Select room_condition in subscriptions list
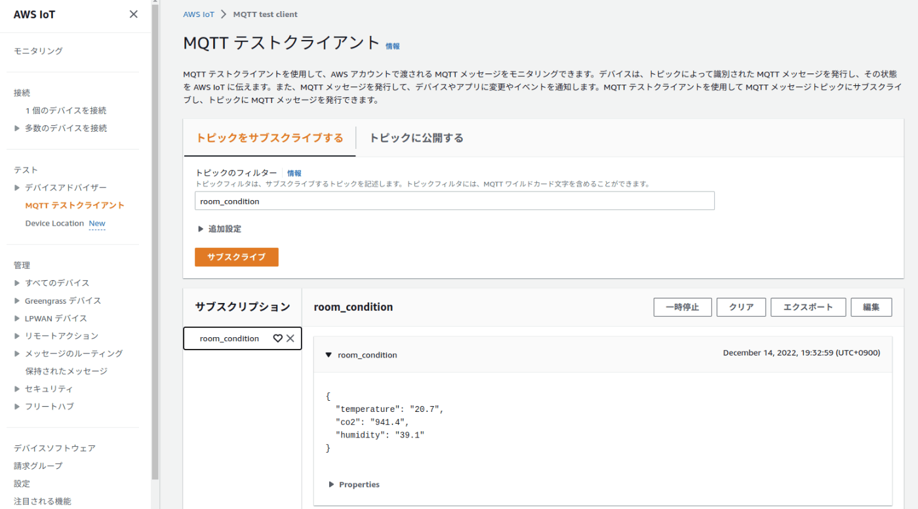The height and width of the screenshot is (509, 918). [229, 338]
